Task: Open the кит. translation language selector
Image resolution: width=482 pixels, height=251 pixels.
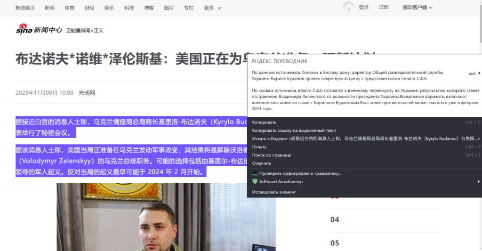Action: (x=474, y=73)
